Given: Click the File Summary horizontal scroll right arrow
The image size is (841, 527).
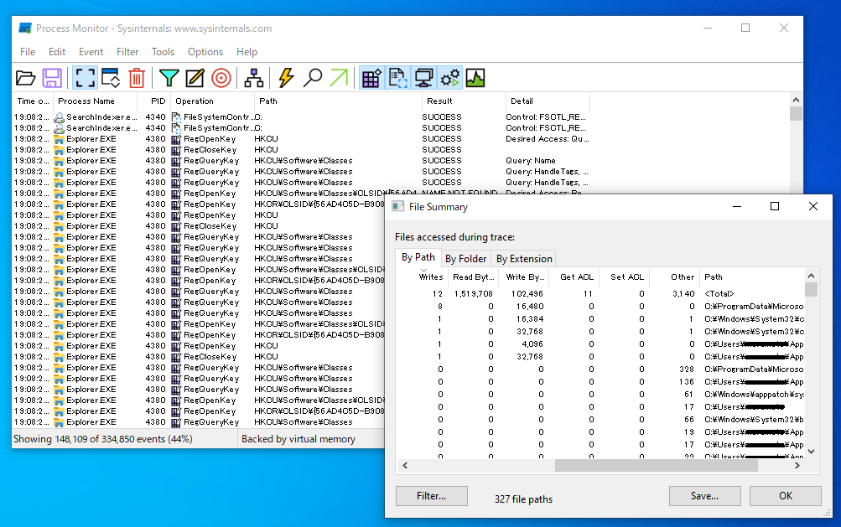Looking at the screenshot, I should point(797,465).
